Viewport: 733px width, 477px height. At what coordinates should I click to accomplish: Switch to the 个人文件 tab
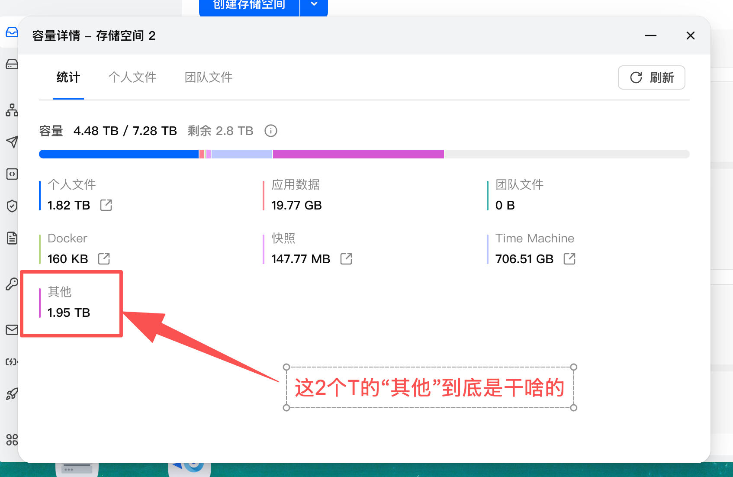click(132, 77)
